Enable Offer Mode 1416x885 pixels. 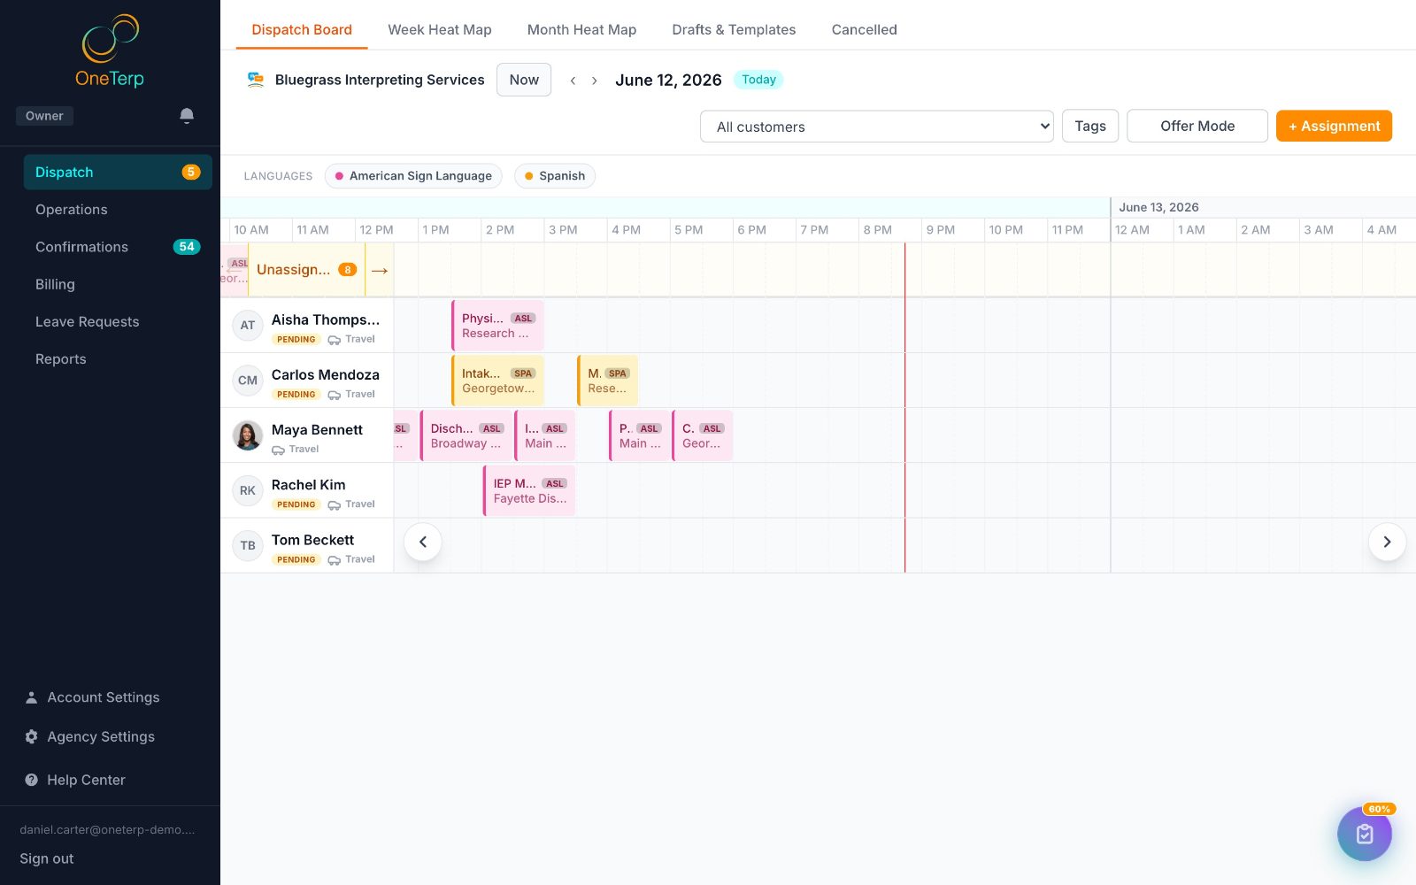[1197, 126]
